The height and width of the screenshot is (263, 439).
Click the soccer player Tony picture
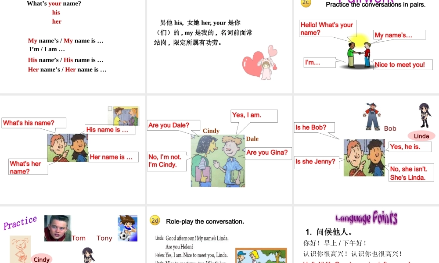[128, 228]
